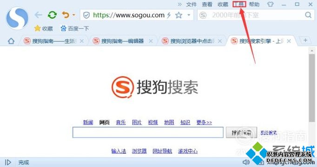
Task: Click the scrollbar up arrow
Action: [312, 51]
